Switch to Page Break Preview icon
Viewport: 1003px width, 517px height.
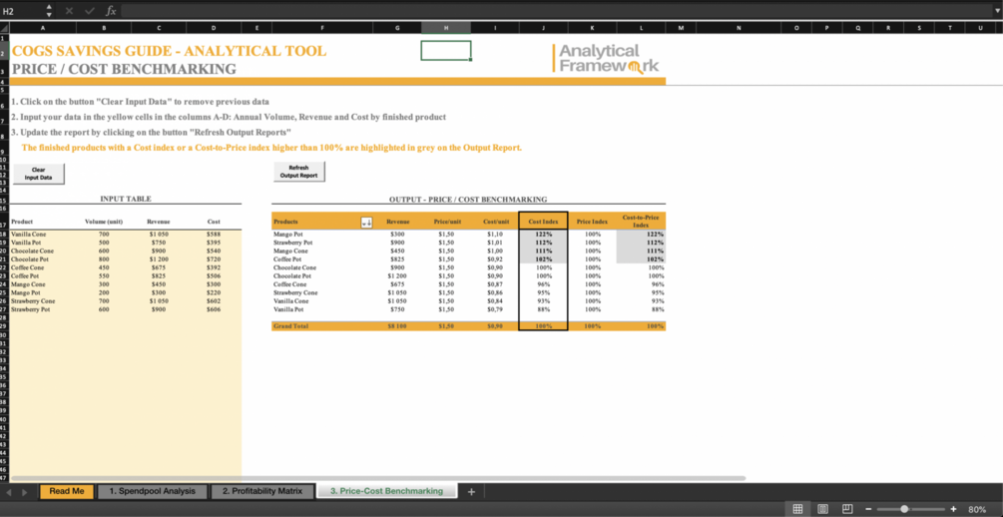[847, 509]
